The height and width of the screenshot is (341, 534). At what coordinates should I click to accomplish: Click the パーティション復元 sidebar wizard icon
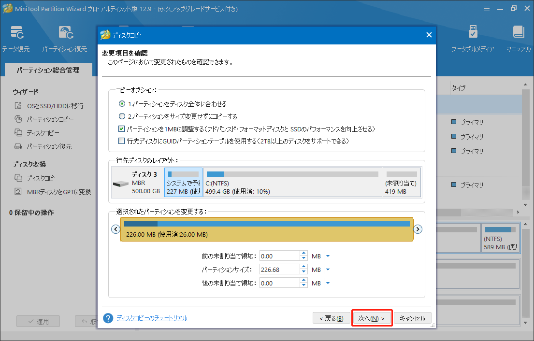(18, 146)
